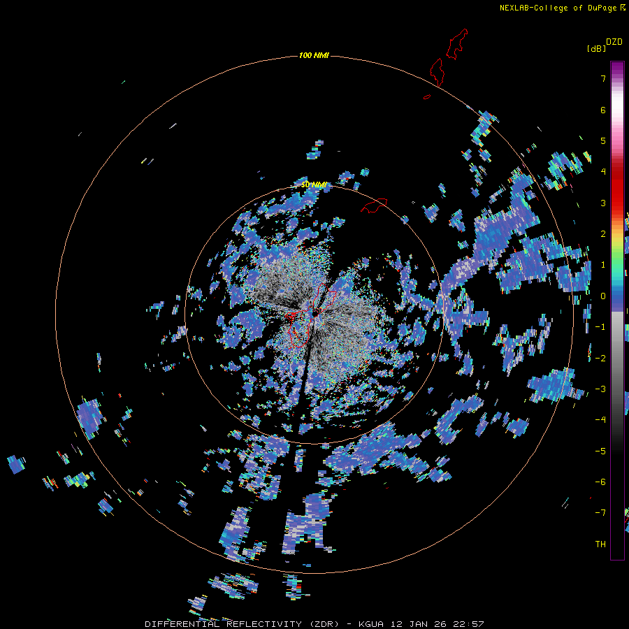Select the 100 NMI range ring label
Viewport: 629px width, 629px height.
click(x=314, y=55)
